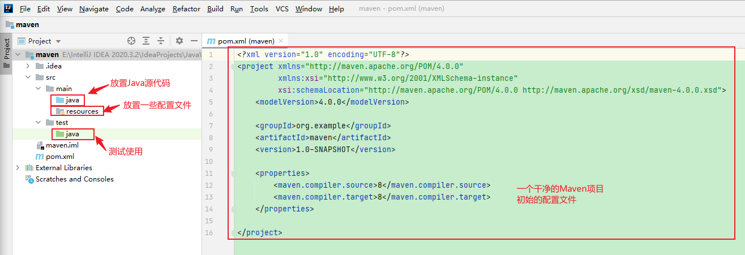Open the View menu
Viewport: 745px width, 255px height.
(65, 9)
